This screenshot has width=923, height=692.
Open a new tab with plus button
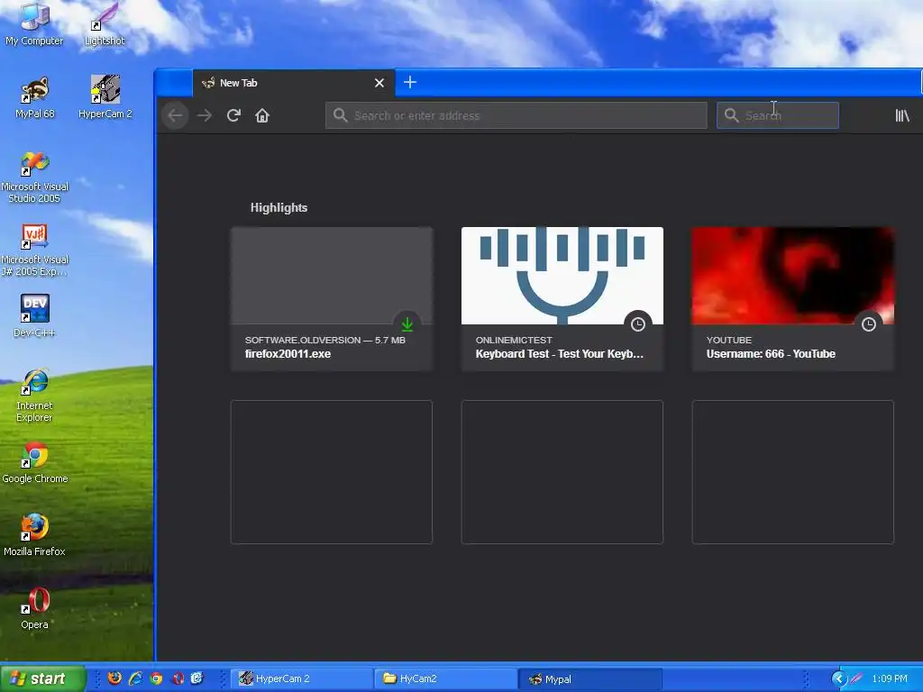(x=410, y=82)
